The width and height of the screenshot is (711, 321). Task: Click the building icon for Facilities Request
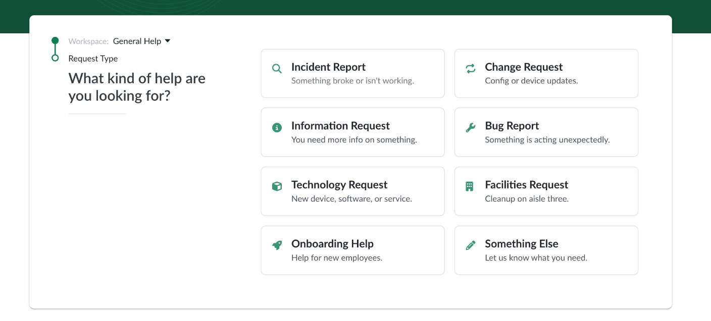(470, 187)
